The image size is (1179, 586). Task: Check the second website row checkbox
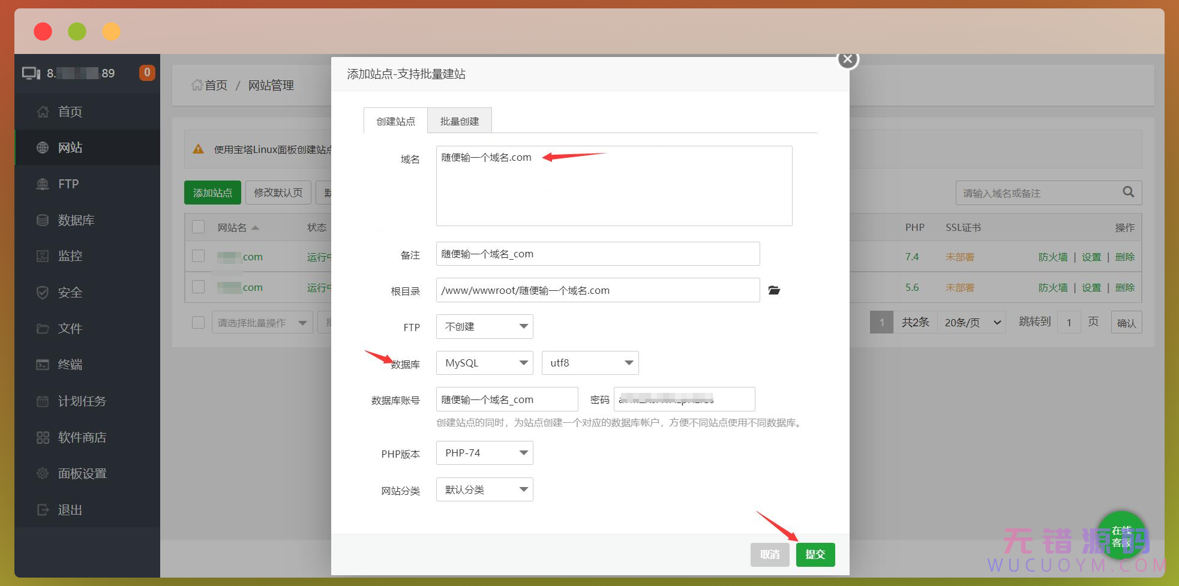(x=198, y=287)
